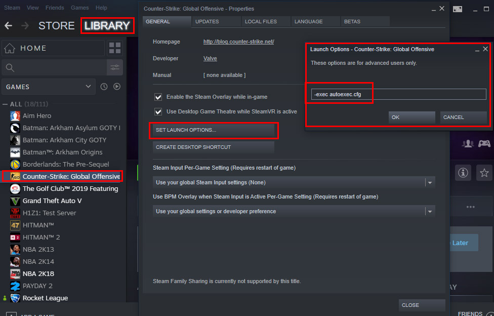Screen dimensions: 494x316
Task: Click CLOSE in Properties window
Action: click(x=422, y=305)
